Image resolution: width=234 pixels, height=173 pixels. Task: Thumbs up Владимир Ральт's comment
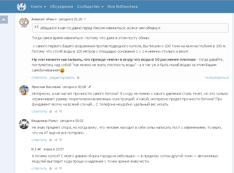[x=56, y=140]
